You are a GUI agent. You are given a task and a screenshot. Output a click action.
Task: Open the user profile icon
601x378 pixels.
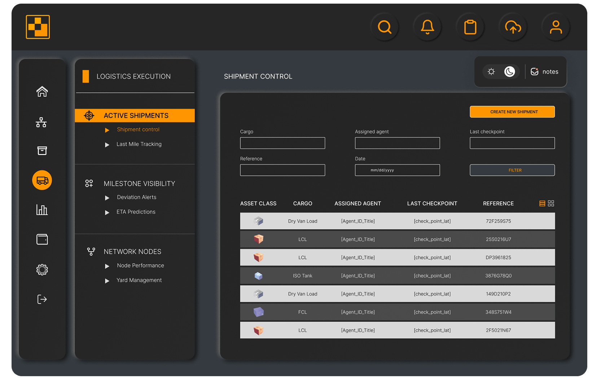tap(556, 27)
